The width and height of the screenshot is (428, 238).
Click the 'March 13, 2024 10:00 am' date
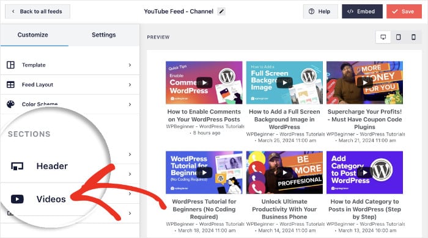367,231
